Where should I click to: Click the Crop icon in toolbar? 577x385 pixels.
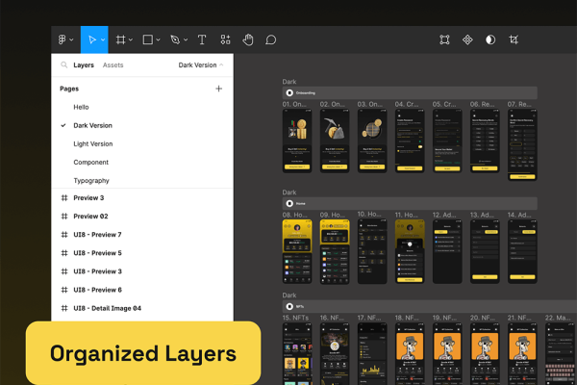point(514,39)
